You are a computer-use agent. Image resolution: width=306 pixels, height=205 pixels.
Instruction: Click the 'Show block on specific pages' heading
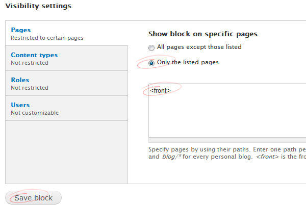(x=203, y=34)
